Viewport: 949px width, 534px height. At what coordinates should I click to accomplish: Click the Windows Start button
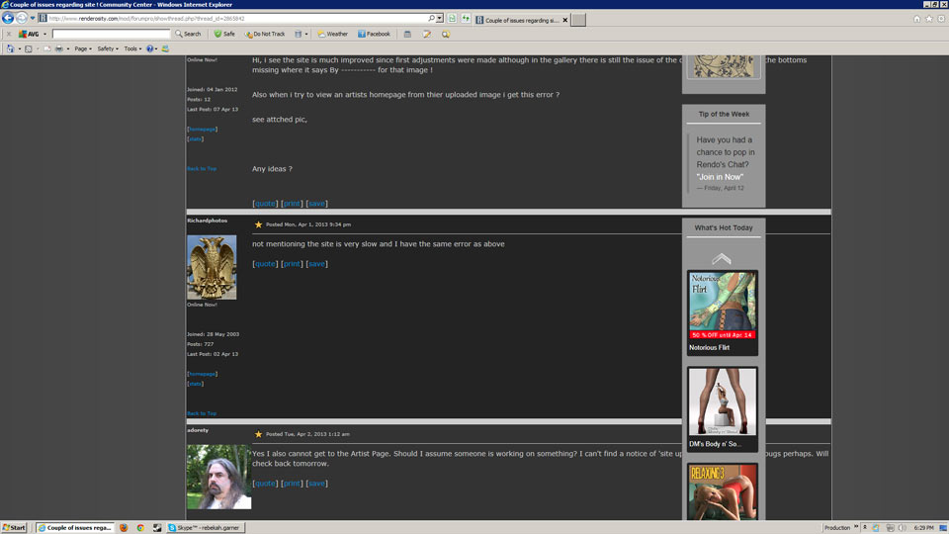click(14, 527)
